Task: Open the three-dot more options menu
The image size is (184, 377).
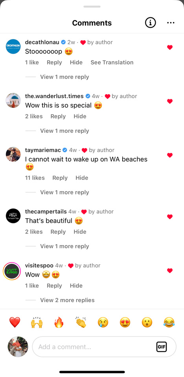Action: [x=171, y=23]
